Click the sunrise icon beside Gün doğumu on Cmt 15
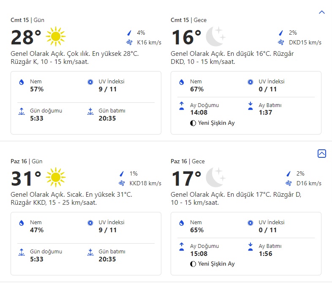 pos(22,112)
